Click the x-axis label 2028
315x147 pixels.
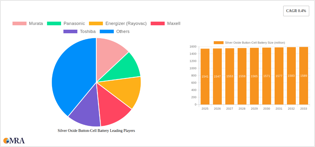coord(242,109)
